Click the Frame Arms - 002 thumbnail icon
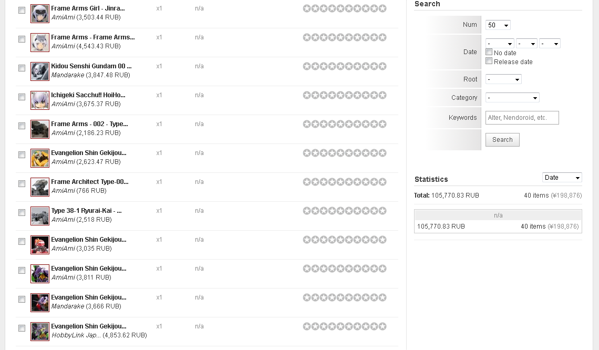Viewport: 599px width, 350px height. click(39, 129)
